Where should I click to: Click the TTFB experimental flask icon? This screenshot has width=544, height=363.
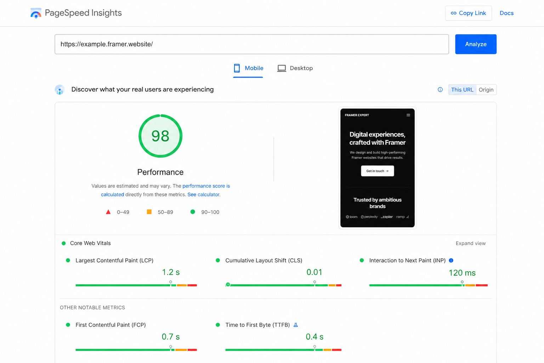(296, 325)
